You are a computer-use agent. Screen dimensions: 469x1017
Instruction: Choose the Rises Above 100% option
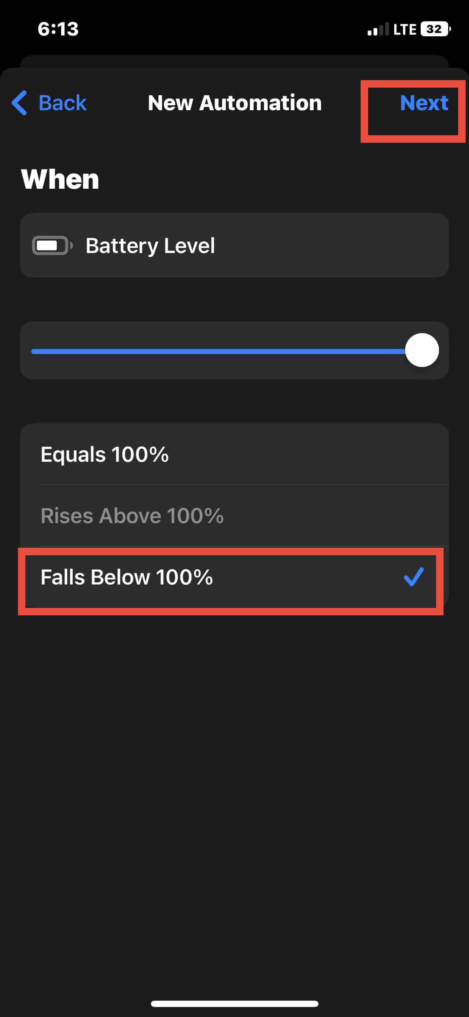click(132, 516)
